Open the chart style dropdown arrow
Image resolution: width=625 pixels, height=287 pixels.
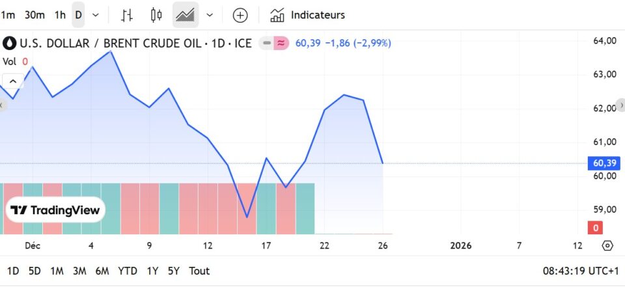click(x=210, y=14)
